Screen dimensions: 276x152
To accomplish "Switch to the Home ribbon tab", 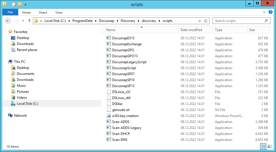I will [27, 13].
